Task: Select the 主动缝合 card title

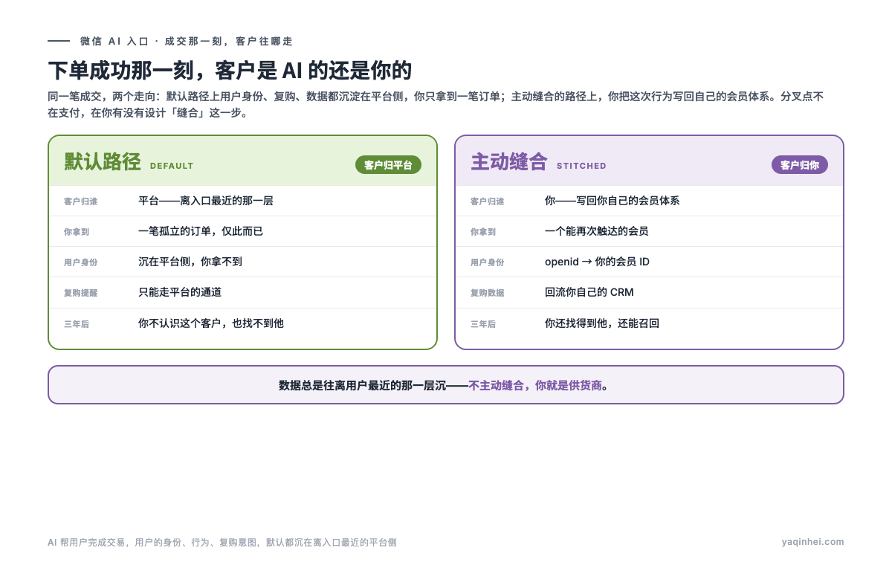Action: tap(509, 162)
